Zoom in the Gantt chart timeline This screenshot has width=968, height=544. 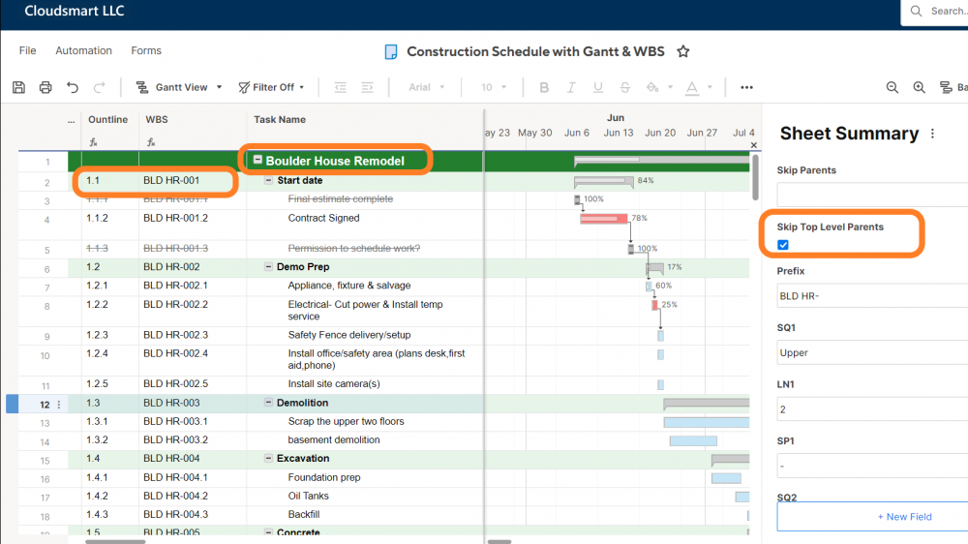tap(920, 87)
